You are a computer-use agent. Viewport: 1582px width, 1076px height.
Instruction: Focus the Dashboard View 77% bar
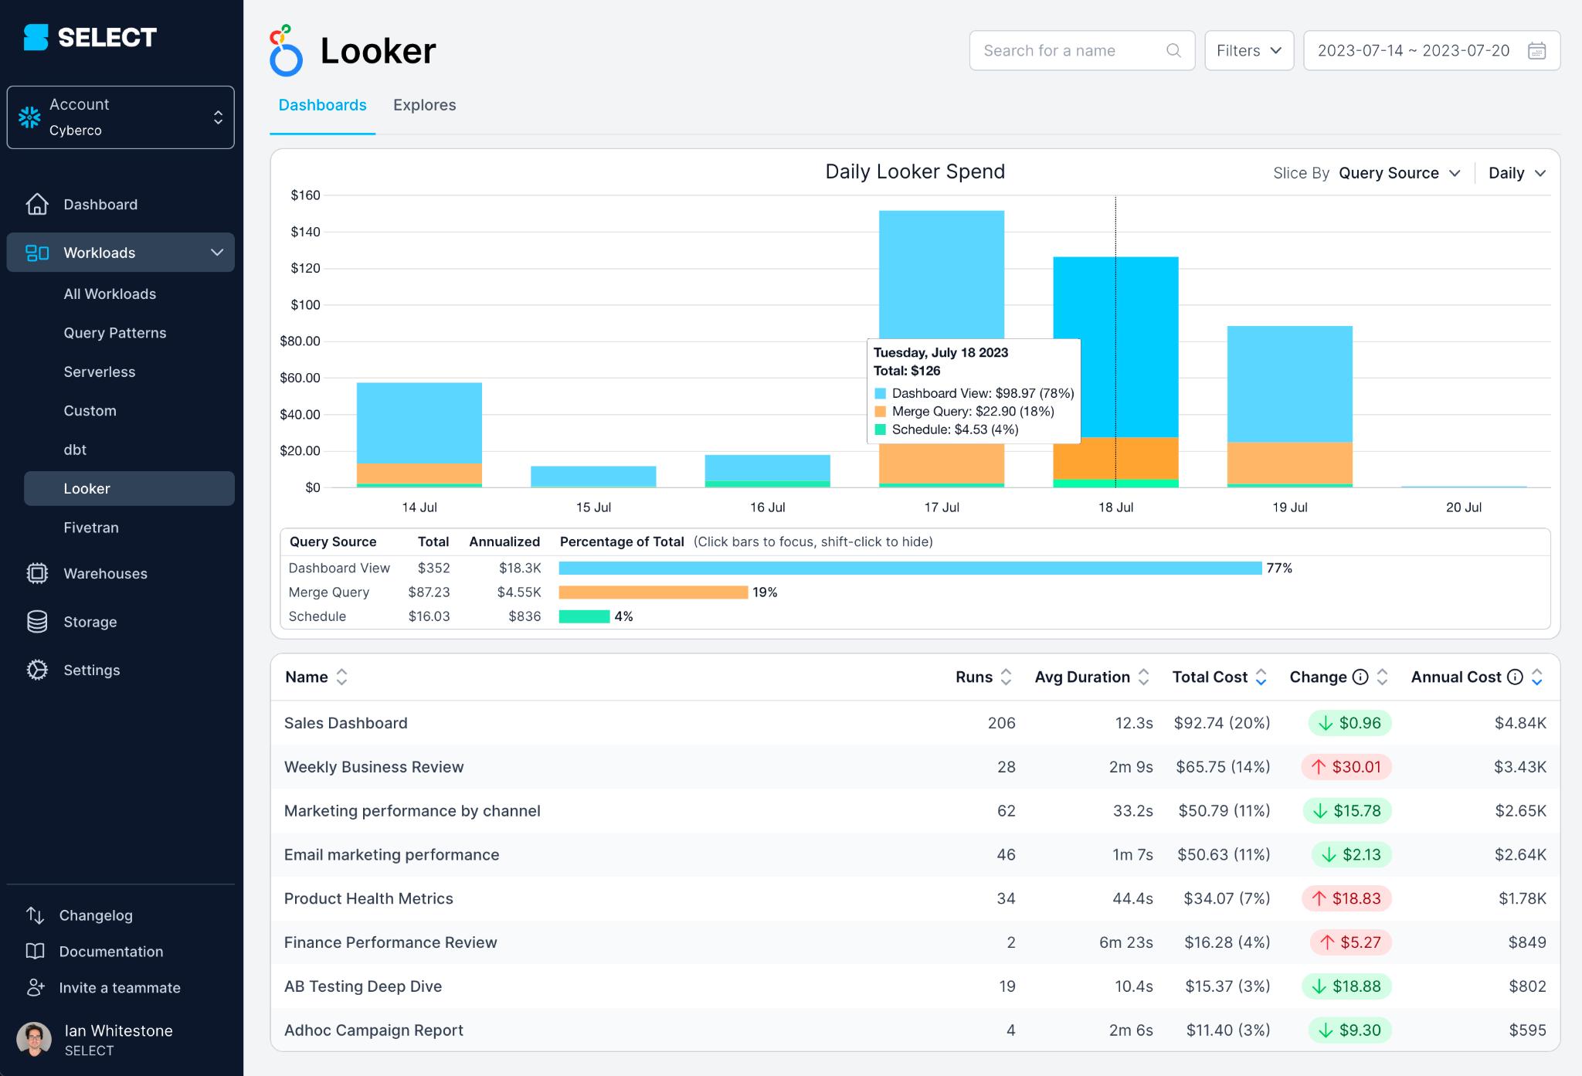point(910,569)
